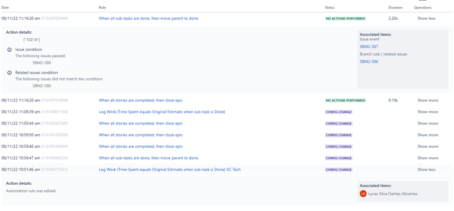This screenshot has height=211, width=454.
Task: Collapse details with Show less for 11:16:20 sub-tasks rule
Action: pyautogui.click(x=426, y=18)
